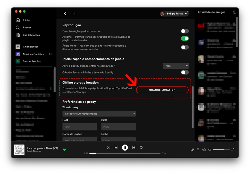This screenshot has height=173, width=250.
Task: Pause the currently playing song
Action: pyautogui.click(x=125, y=148)
